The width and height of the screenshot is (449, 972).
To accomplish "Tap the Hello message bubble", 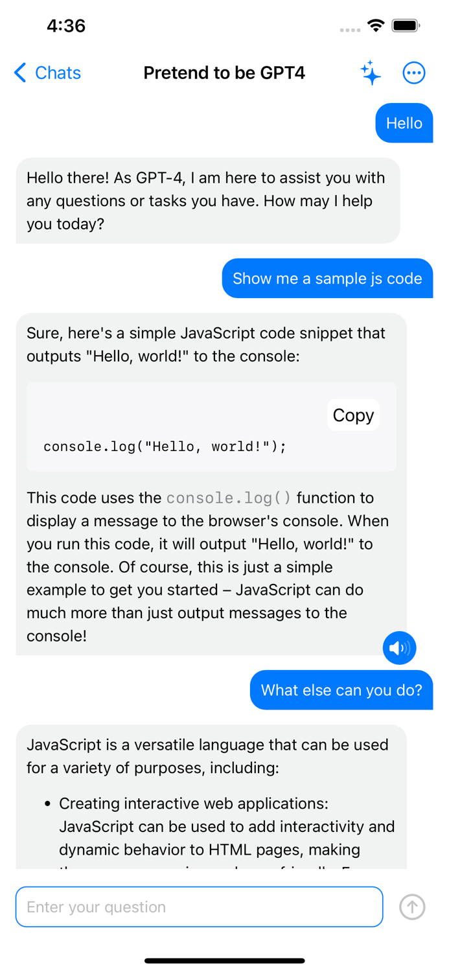I will click(x=404, y=123).
